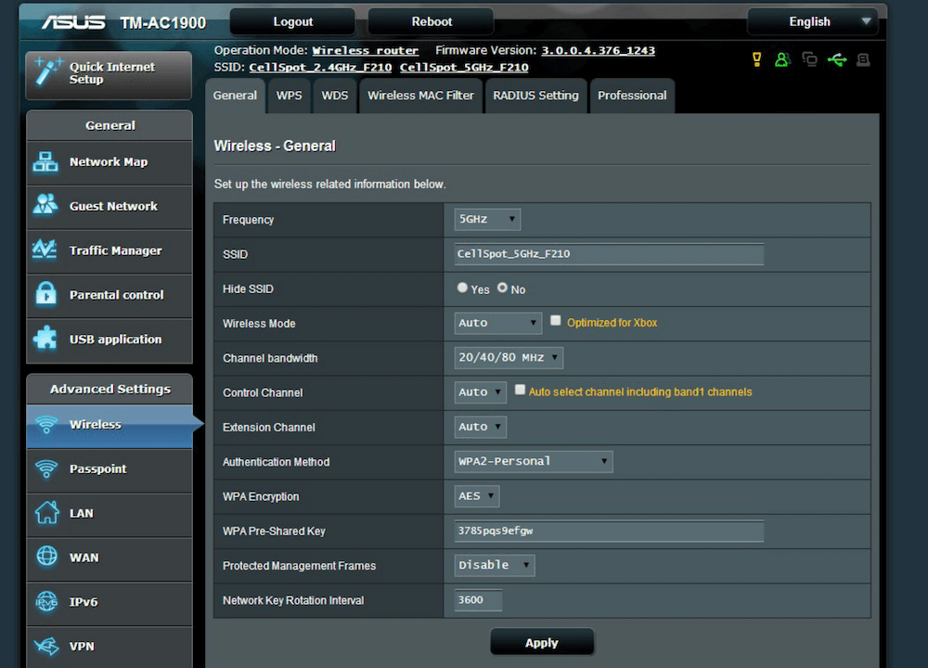Screen dimensions: 928x668
Task: Switch to the Wireless MAC Filter tab
Action: point(420,96)
